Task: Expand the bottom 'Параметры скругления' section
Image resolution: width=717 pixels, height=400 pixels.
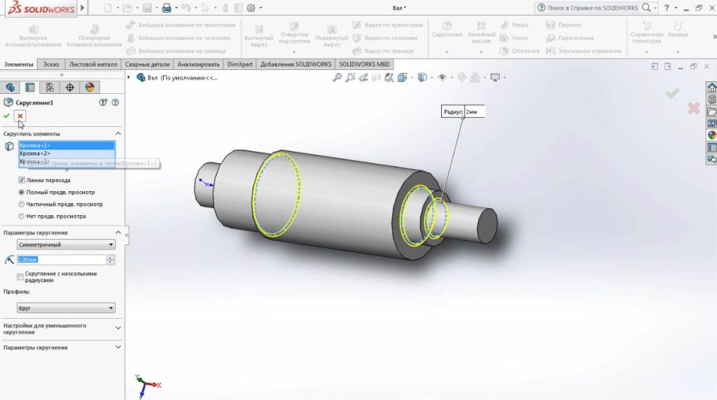Action: (x=118, y=347)
